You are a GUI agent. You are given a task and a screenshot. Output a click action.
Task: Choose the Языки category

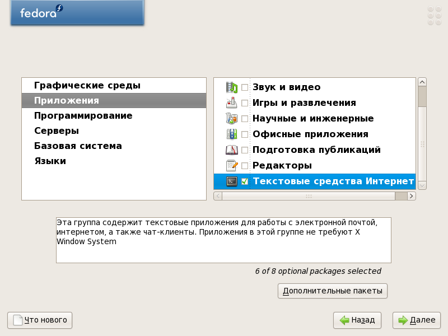point(114,161)
